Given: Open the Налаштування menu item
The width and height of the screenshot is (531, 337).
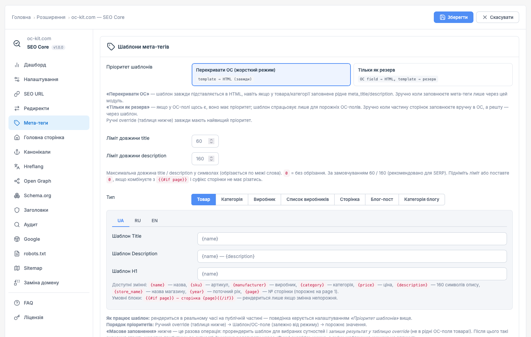Looking at the screenshot, I should (49, 79).
